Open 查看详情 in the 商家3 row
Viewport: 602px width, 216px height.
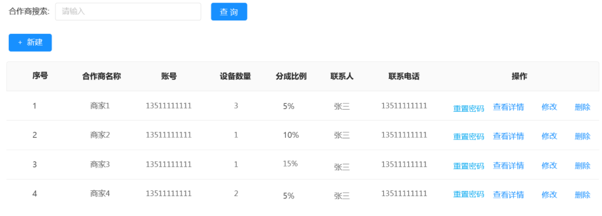[508, 165]
